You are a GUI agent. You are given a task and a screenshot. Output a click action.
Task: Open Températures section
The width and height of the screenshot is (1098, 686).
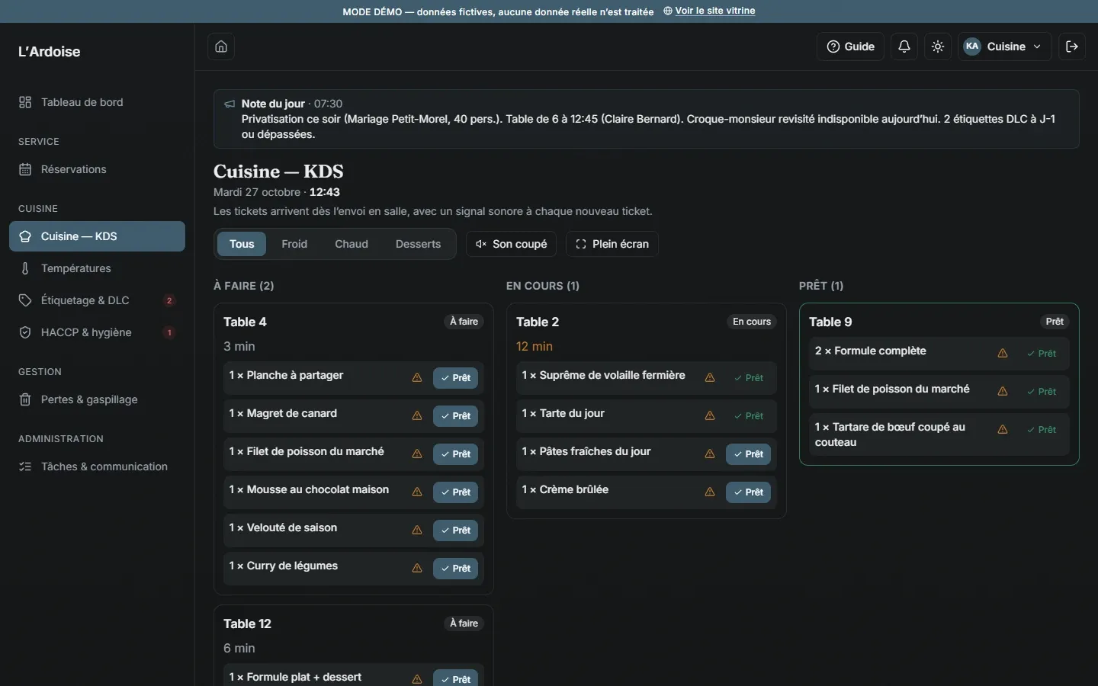97,268
